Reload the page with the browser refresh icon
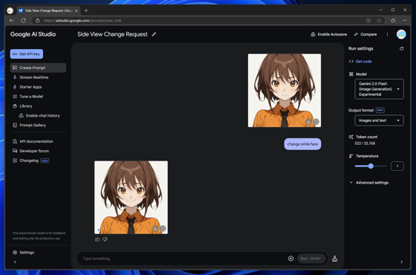Image resolution: width=416 pixels, height=275 pixels. pos(23,21)
